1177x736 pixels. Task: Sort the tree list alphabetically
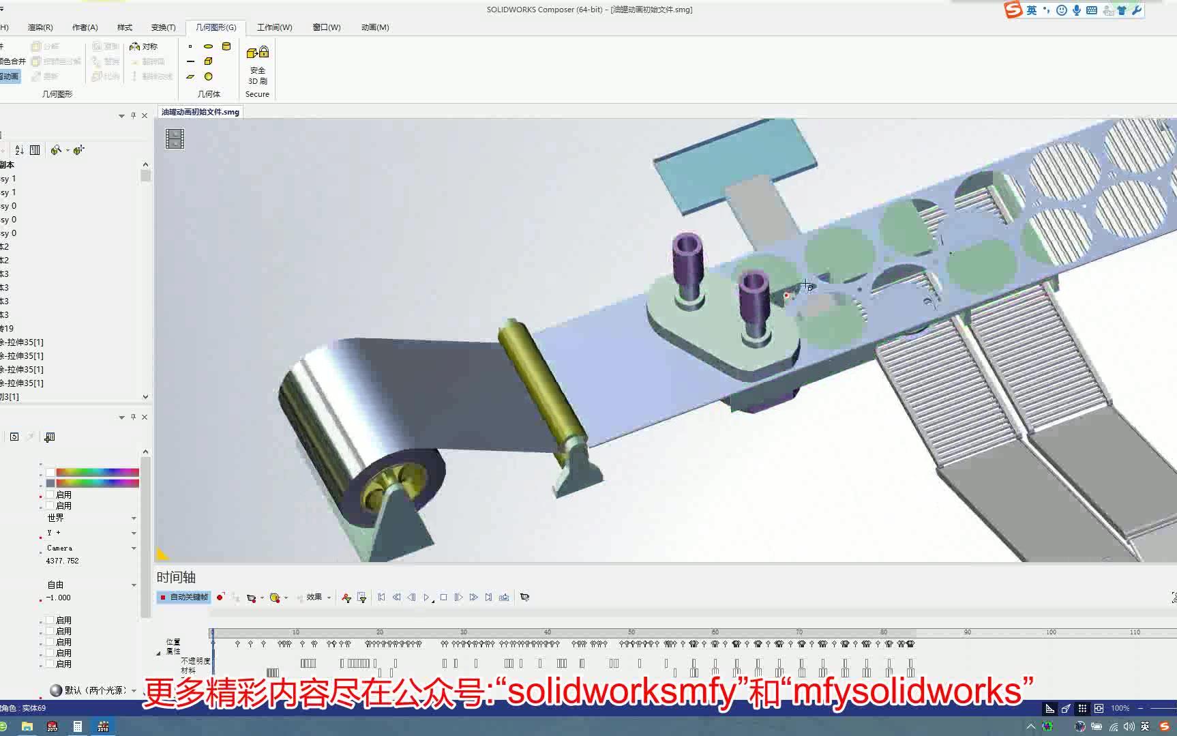coord(19,150)
